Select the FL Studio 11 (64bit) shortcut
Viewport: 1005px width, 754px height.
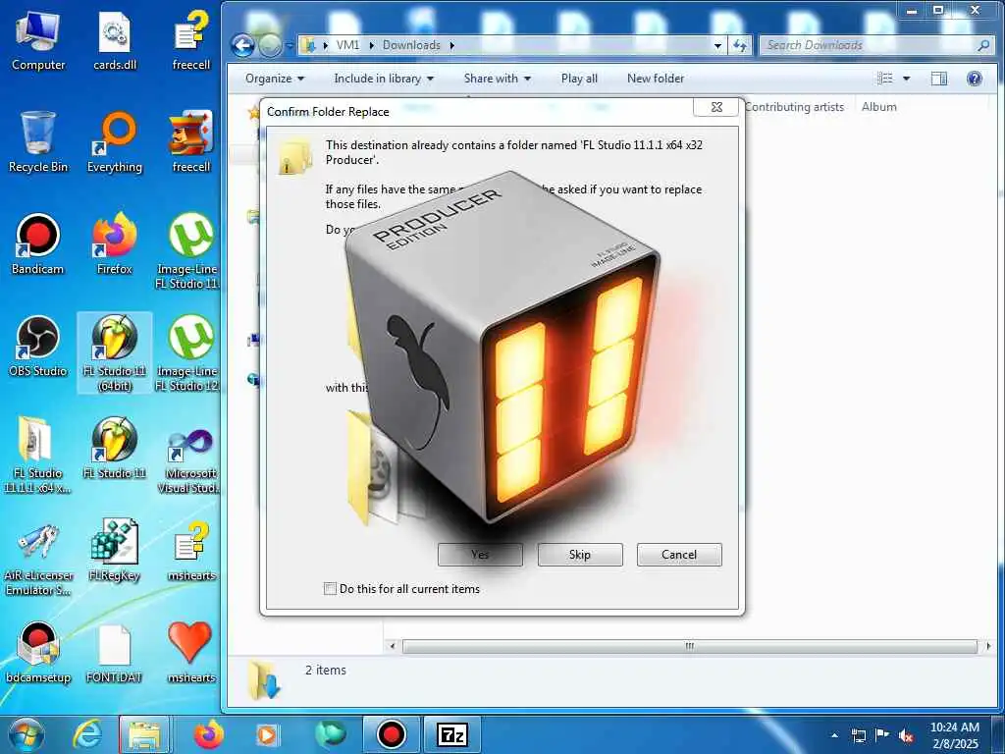[x=115, y=352]
